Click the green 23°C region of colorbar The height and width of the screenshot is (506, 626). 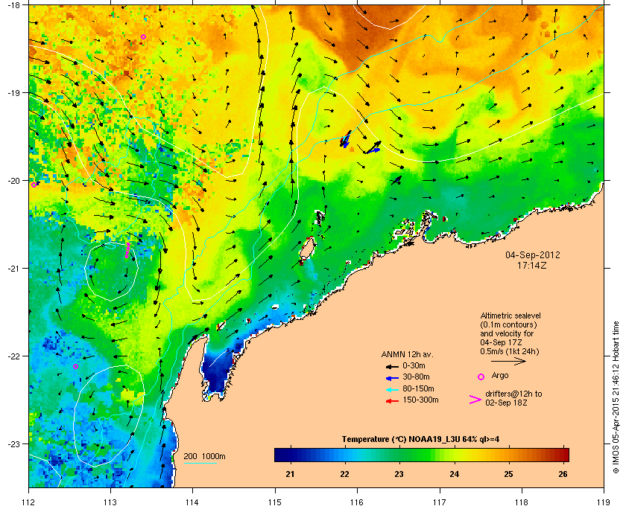[x=399, y=455]
